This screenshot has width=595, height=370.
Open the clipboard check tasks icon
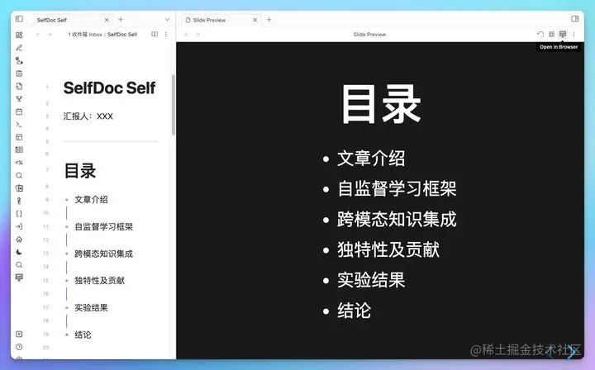tap(19, 74)
